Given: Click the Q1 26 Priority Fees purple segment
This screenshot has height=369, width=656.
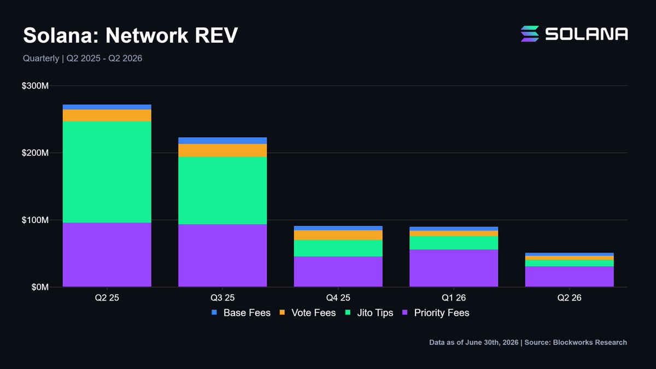Looking at the screenshot, I should [454, 268].
